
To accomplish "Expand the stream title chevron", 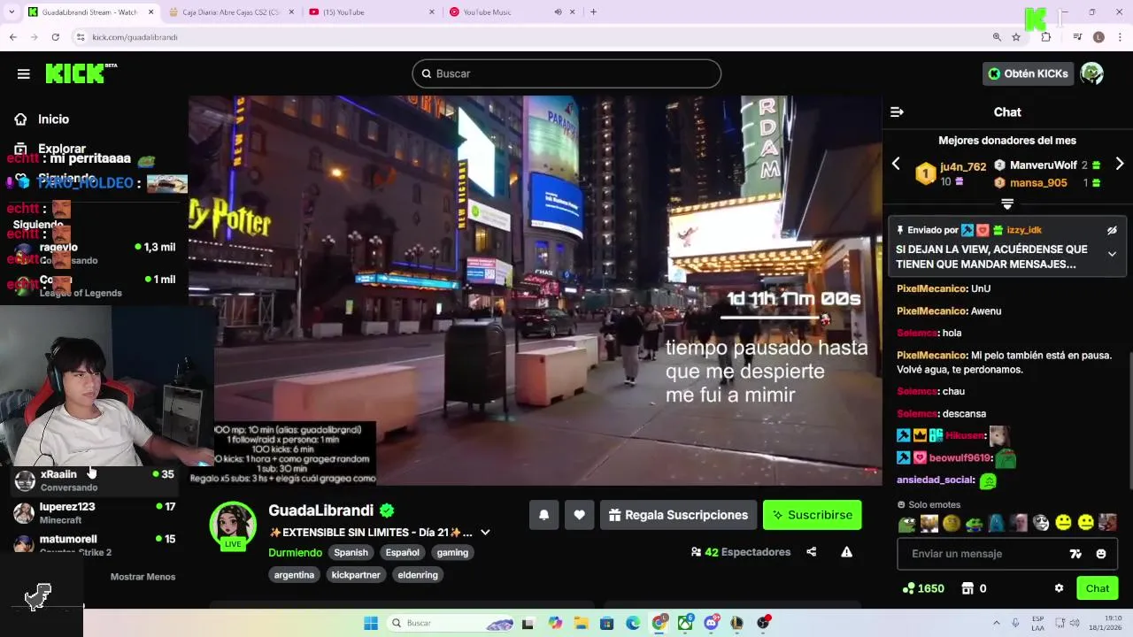I will click(485, 533).
